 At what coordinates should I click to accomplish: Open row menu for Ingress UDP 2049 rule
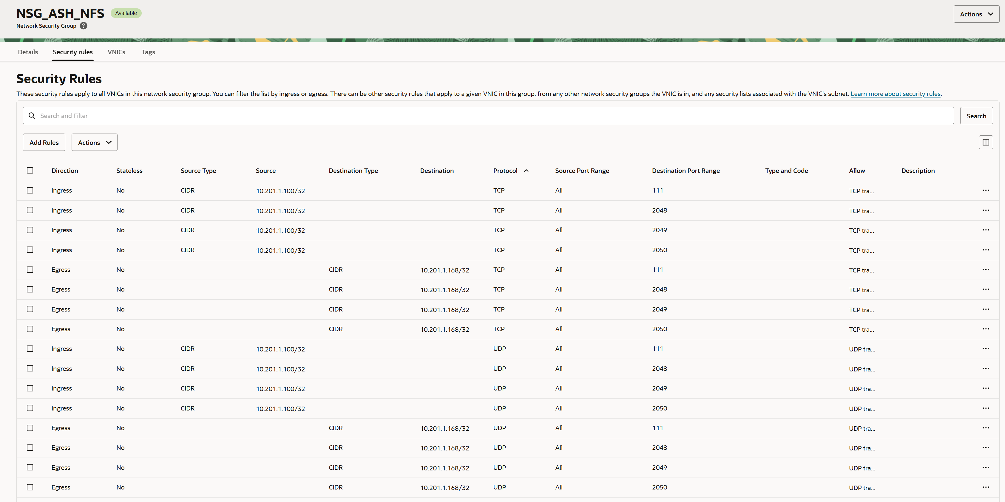986,388
